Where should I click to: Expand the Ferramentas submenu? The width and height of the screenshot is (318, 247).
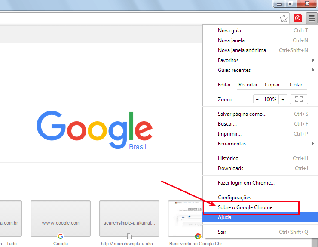coord(260,144)
